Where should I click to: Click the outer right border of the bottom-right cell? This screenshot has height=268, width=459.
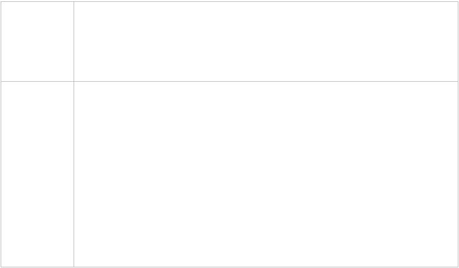[x=458, y=174]
